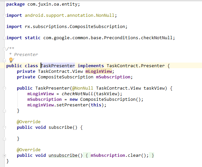Expand the folded unsubscribe() method

pyautogui.click(x=4, y=155)
